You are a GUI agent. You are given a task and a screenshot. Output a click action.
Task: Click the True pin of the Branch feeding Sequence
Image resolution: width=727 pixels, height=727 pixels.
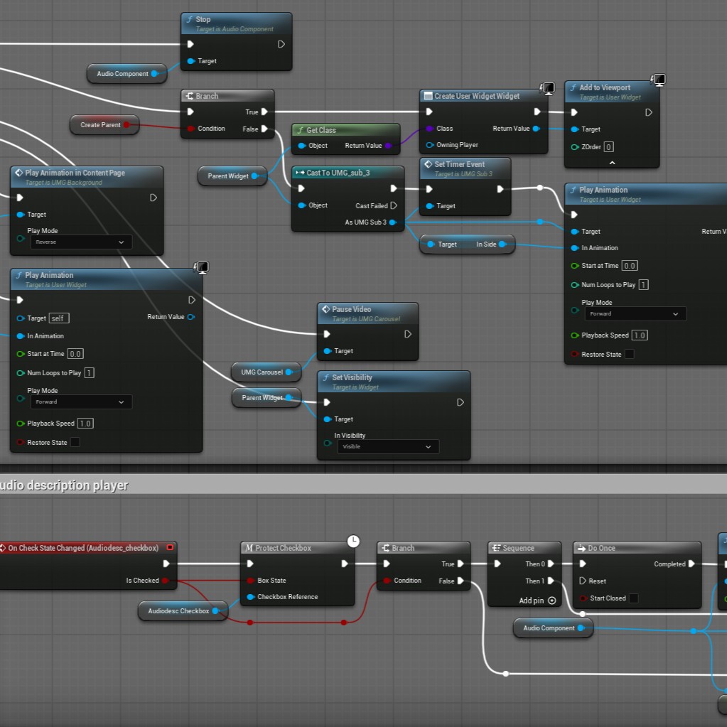[x=461, y=564]
